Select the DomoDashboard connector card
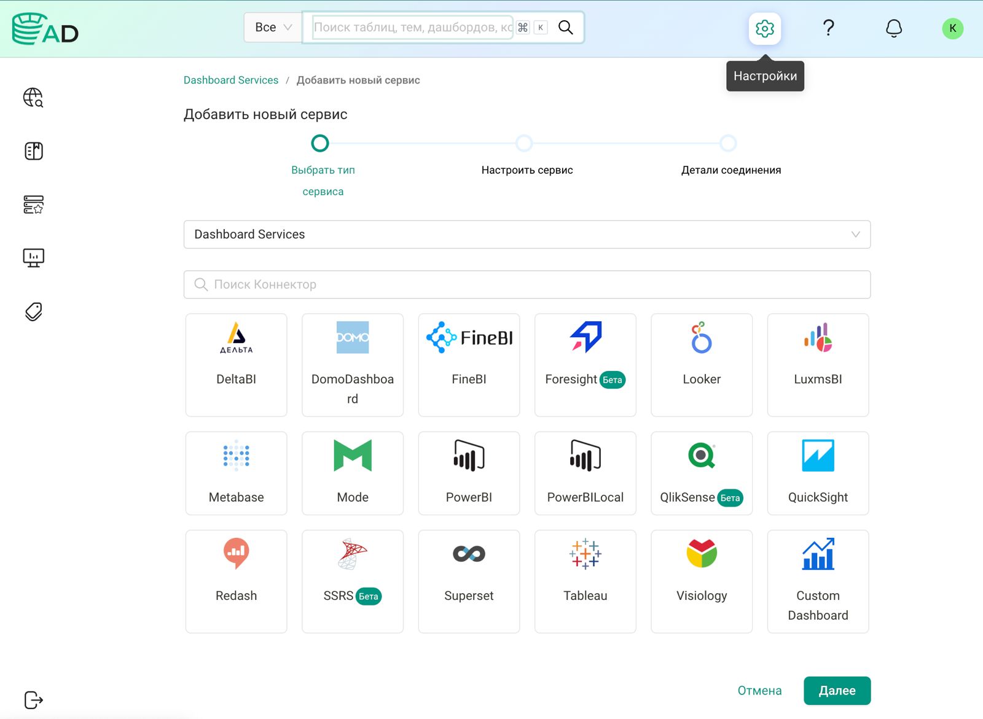 coord(352,365)
